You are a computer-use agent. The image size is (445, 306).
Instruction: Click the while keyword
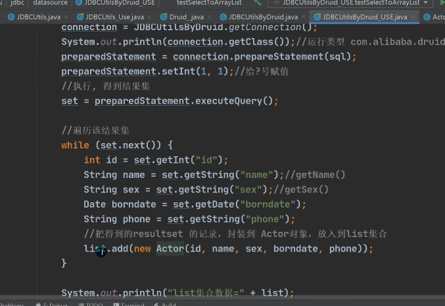coord(75,145)
